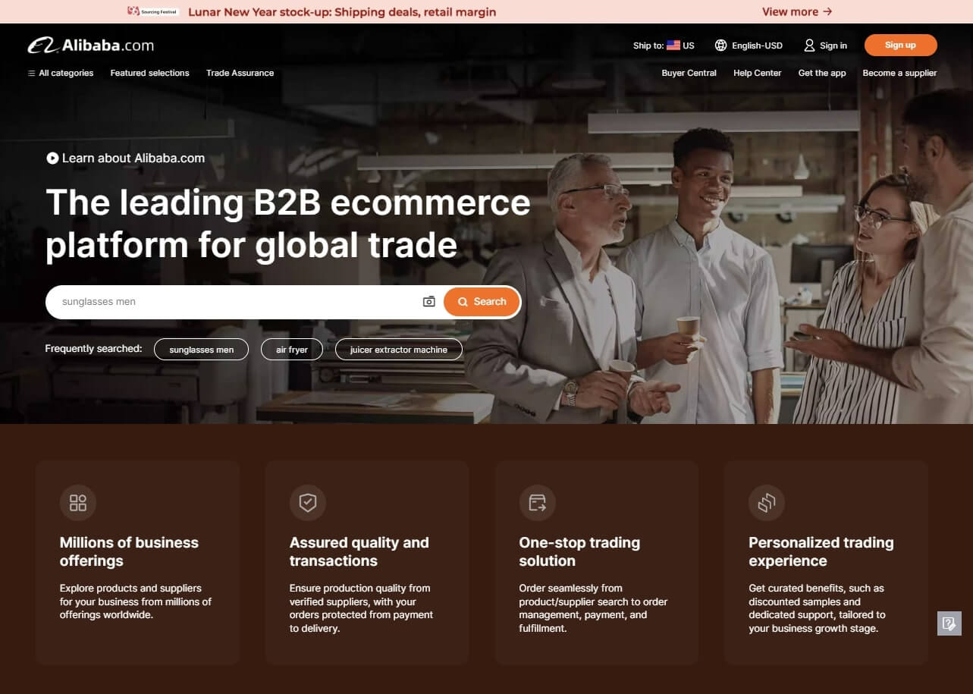Screen dimensions: 973x694
Task: Click the camera image search icon
Action: pos(428,302)
